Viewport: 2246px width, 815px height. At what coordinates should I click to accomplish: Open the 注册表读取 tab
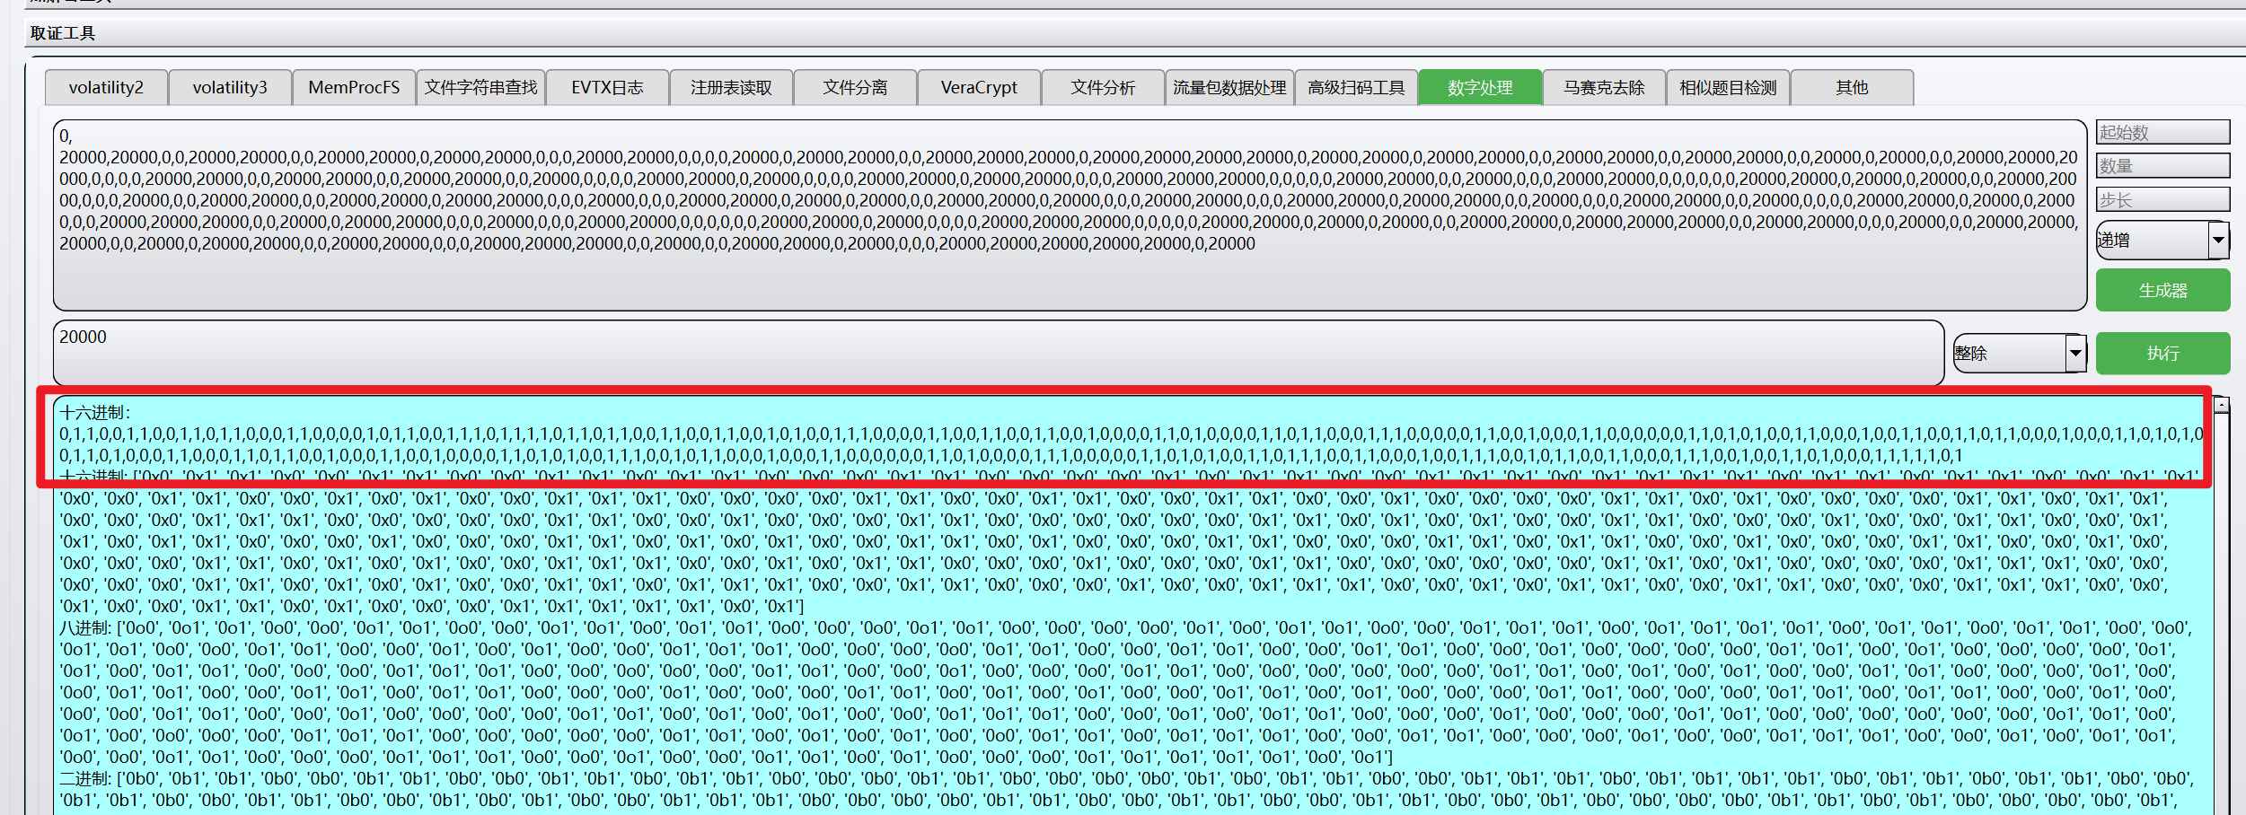[730, 87]
